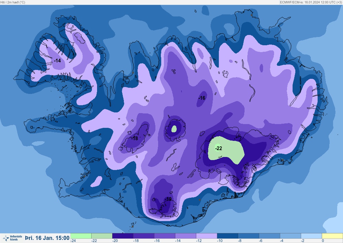The height and width of the screenshot is (243, 343).
Task: Click the -2 to 0 palest blue swatch
Action: point(311,236)
